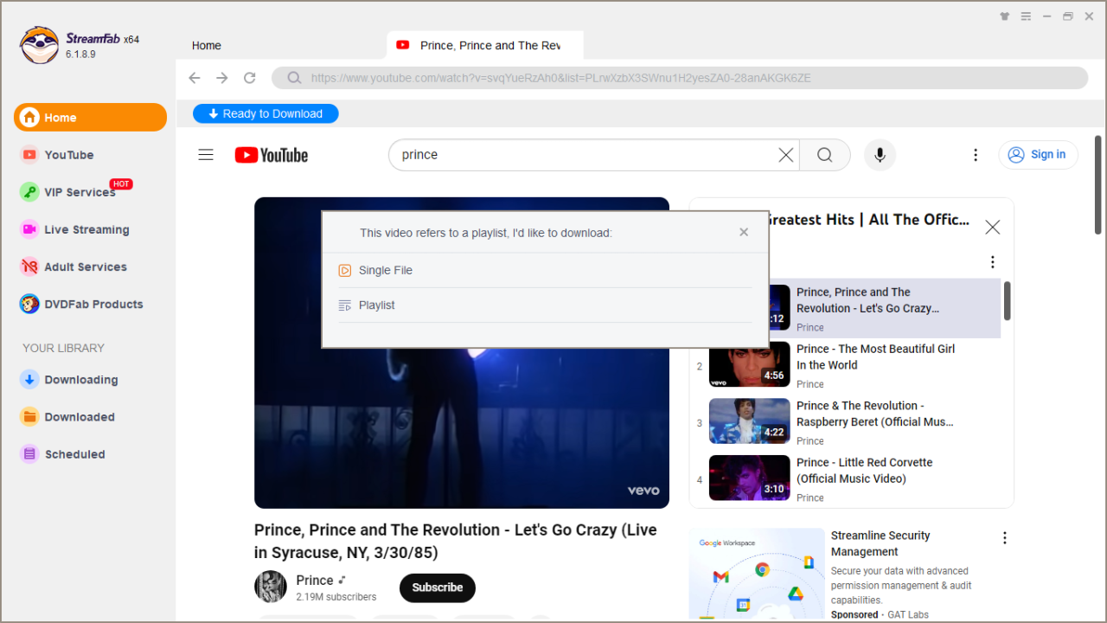Click the VIP Services key icon
This screenshot has height=623, width=1107.
click(29, 192)
